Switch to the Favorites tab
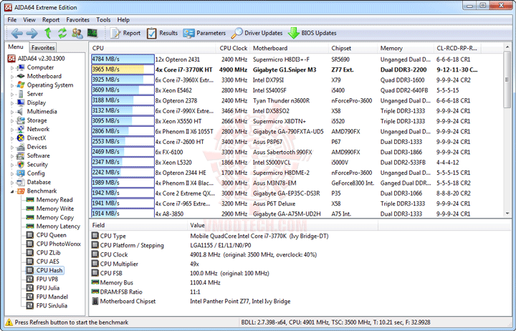 (43, 48)
